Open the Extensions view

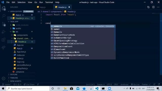point(4,40)
